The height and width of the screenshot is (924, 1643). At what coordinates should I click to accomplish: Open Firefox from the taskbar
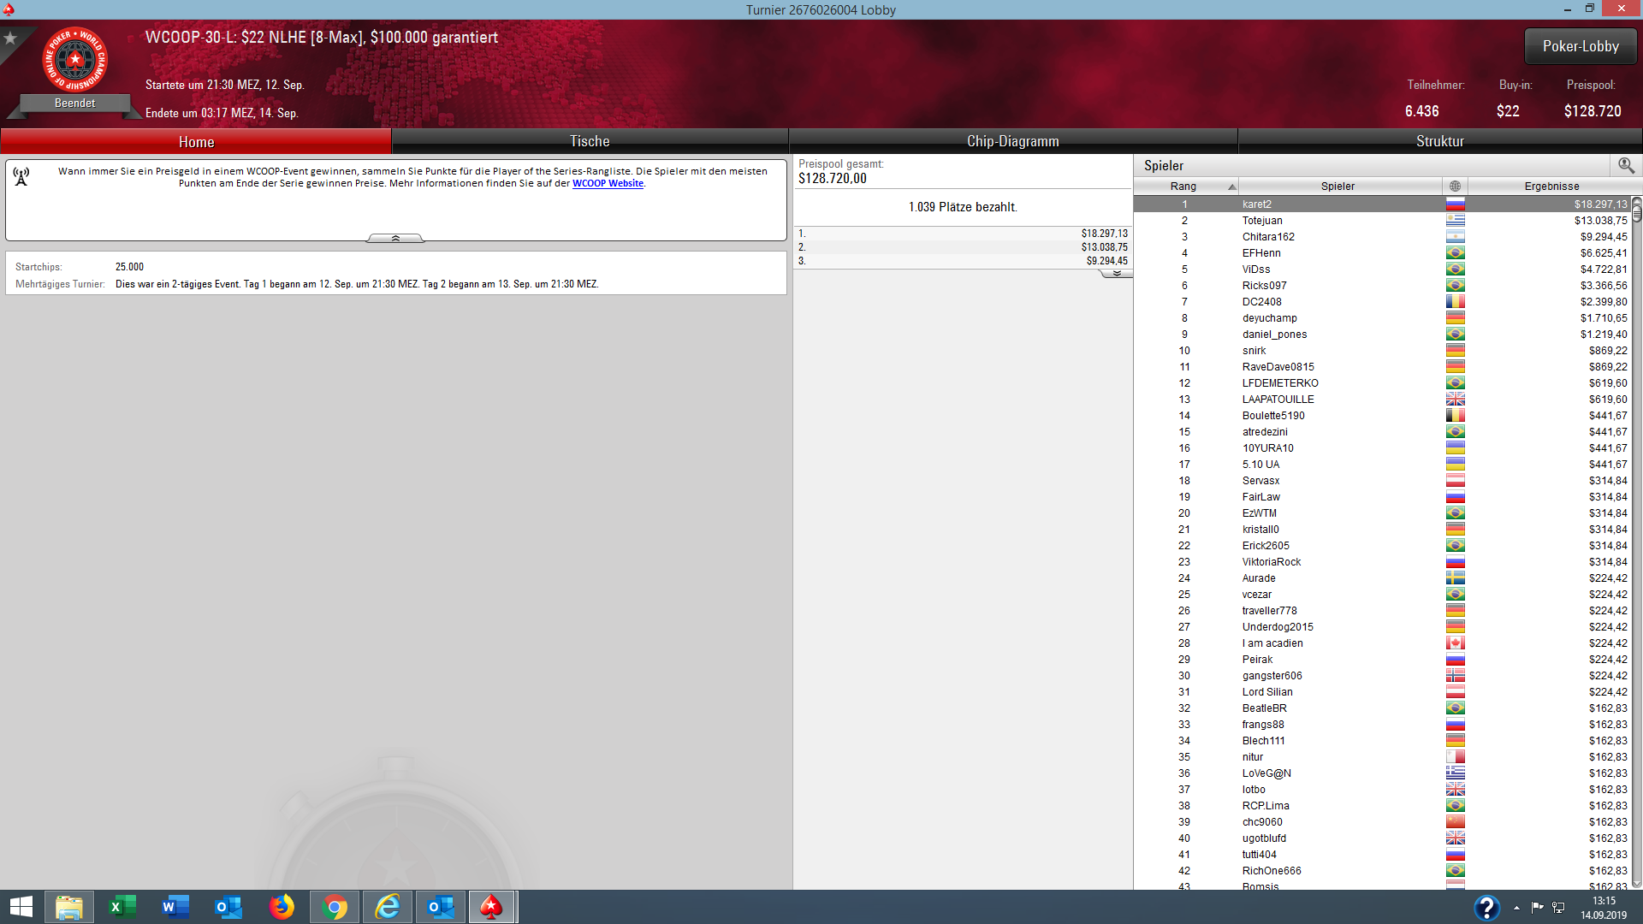coord(282,907)
